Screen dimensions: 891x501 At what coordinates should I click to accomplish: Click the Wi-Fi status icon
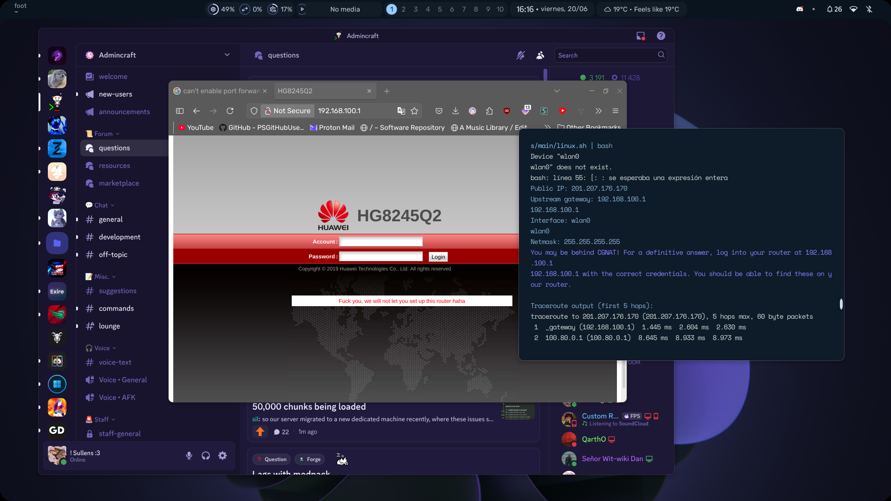853,9
